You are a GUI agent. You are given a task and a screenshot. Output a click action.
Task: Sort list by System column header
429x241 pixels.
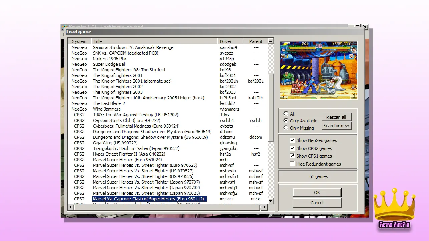pos(79,41)
